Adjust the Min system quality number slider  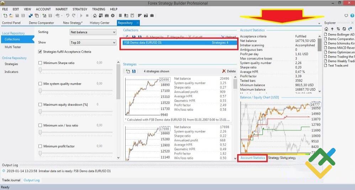coord(40,91)
